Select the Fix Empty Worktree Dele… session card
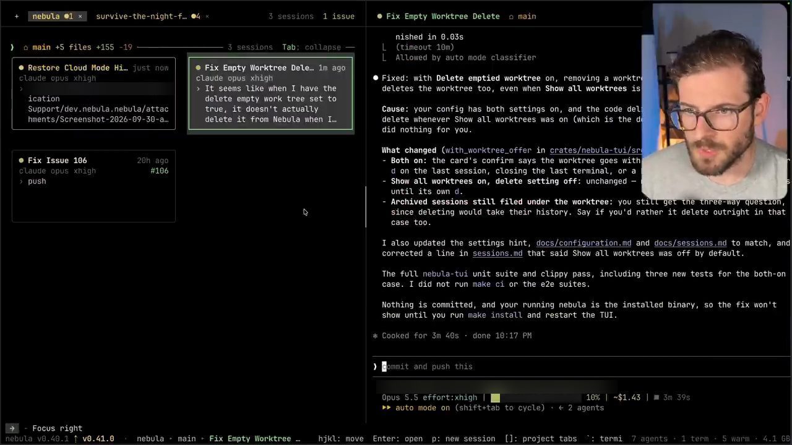The image size is (792, 445). point(270,93)
